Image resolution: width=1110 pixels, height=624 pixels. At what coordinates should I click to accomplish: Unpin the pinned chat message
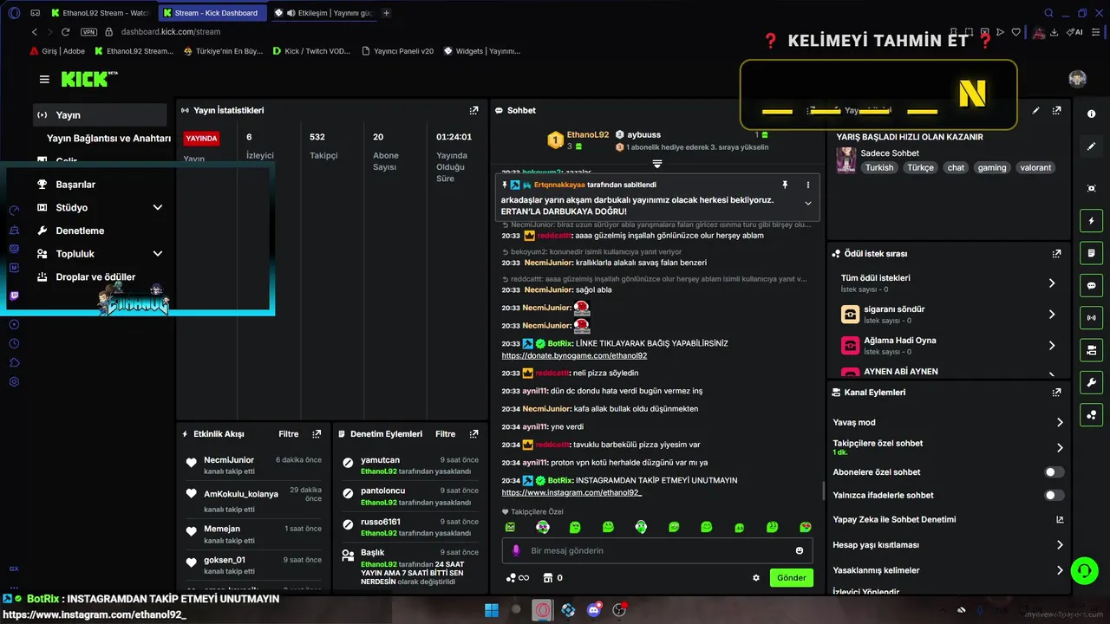[785, 185]
